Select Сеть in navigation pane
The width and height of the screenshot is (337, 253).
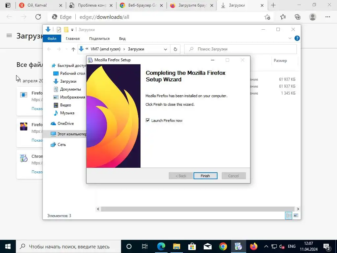[58, 145]
